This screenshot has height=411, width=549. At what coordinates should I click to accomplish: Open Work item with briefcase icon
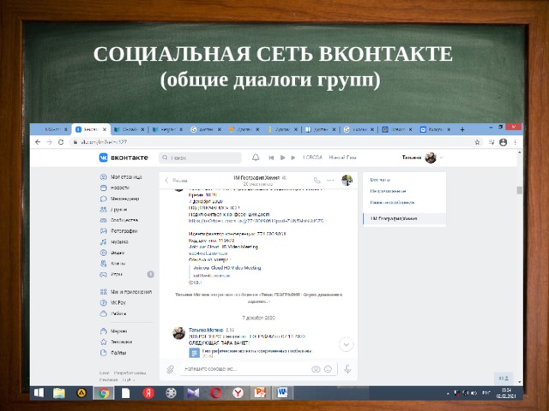point(113,314)
